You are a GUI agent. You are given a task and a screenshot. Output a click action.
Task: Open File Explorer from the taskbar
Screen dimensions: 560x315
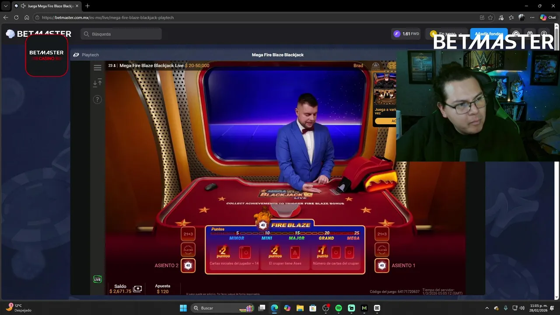pyautogui.click(x=300, y=308)
